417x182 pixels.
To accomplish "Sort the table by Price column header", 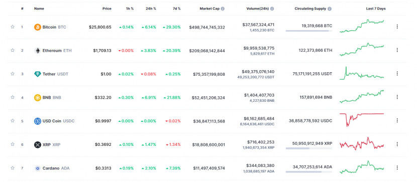I will pyautogui.click(x=107, y=9).
